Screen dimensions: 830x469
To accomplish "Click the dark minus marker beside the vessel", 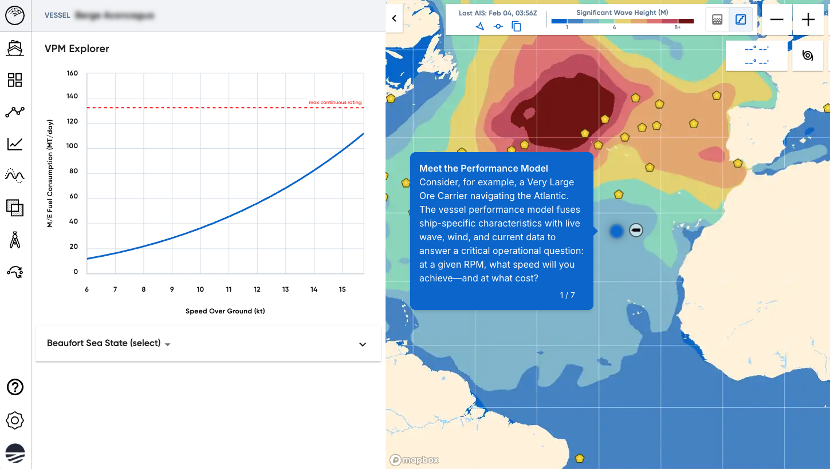I will point(636,230).
